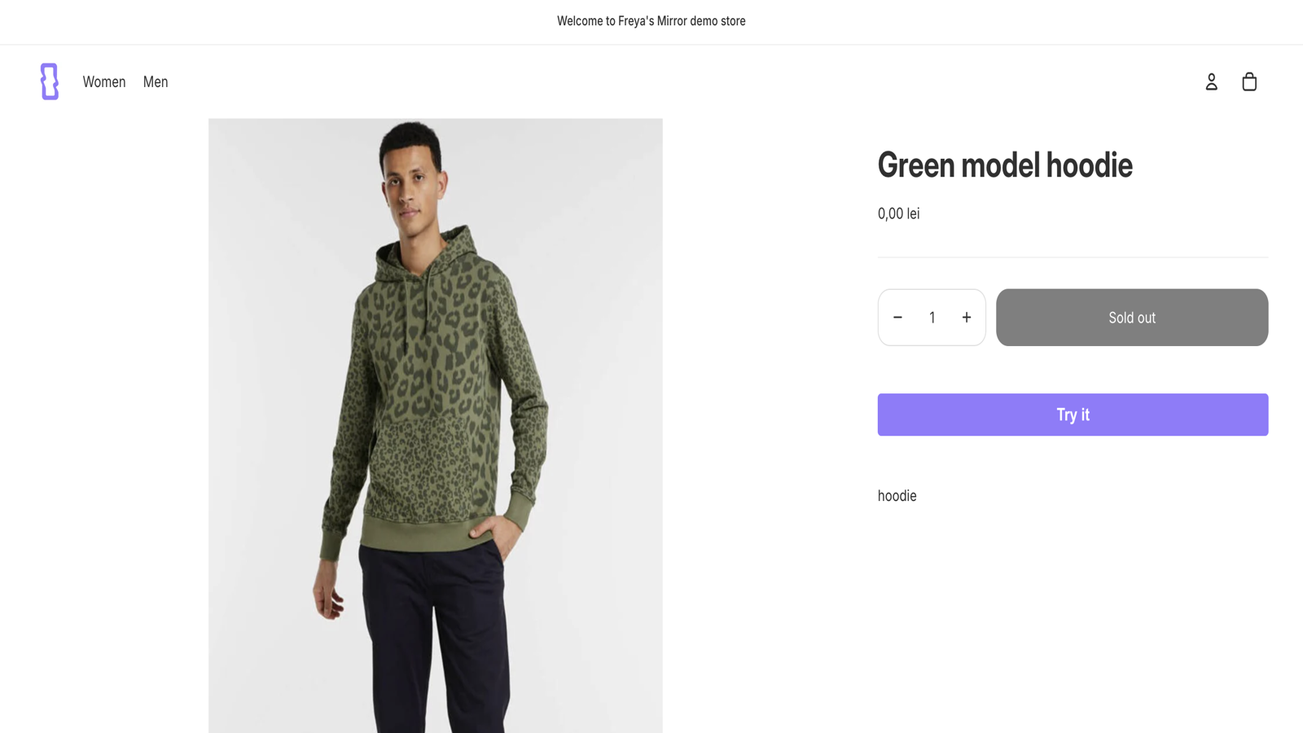This screenshot has width=1303, height=733.
Task: Click the model's hanging hand in photo
Action: click(330, 599)
